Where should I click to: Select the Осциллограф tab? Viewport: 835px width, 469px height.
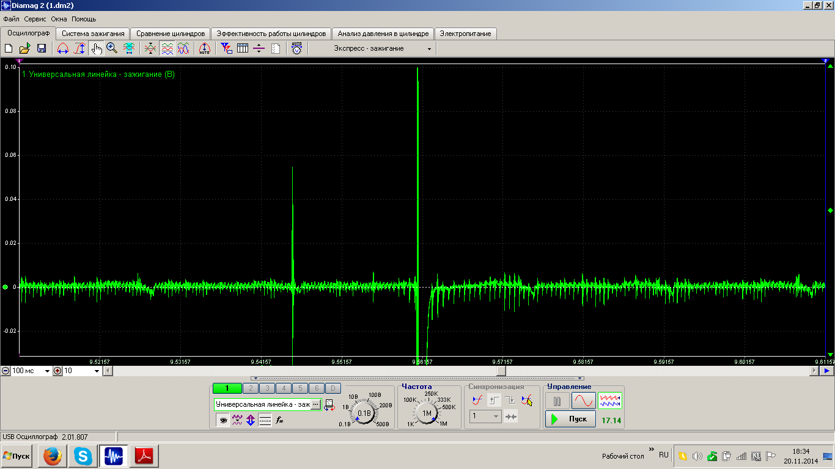click(x=28, y=33)
